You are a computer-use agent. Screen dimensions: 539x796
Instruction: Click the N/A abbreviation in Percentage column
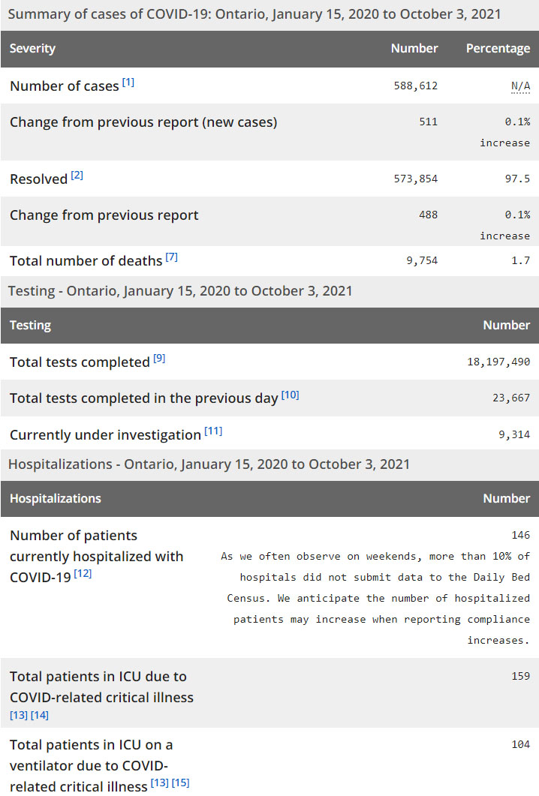point(520,86)
